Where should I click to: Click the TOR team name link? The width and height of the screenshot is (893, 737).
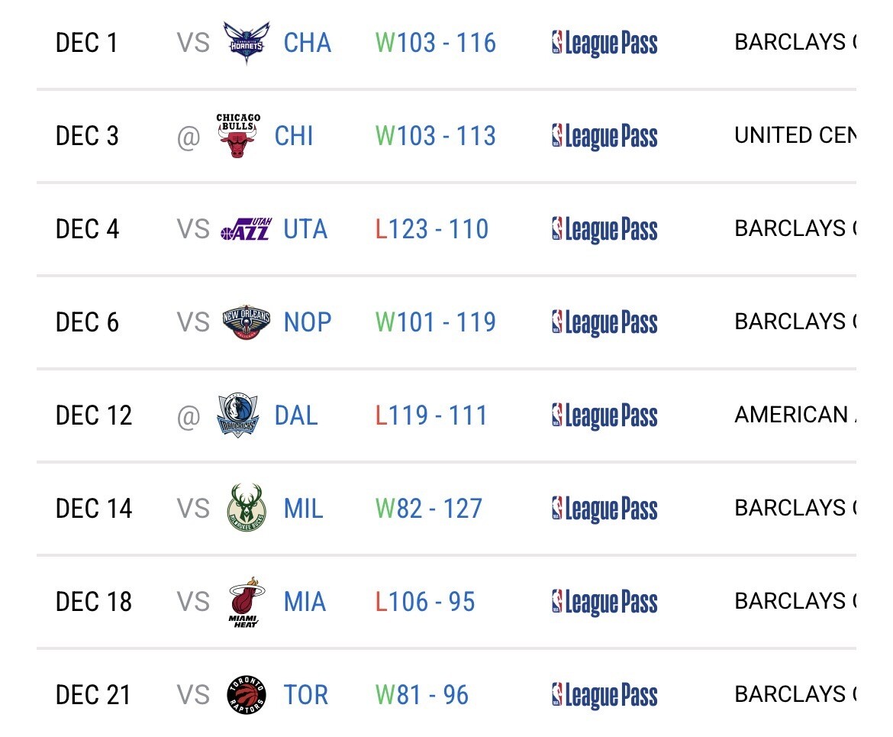305,695
